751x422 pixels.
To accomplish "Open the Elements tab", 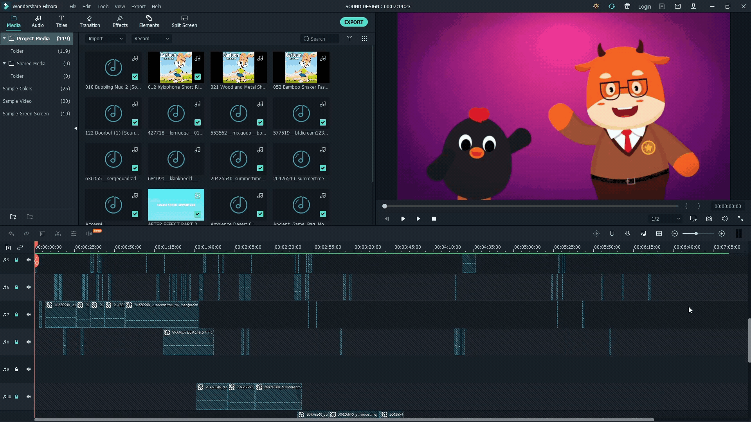I will click(x=149, y=22).
